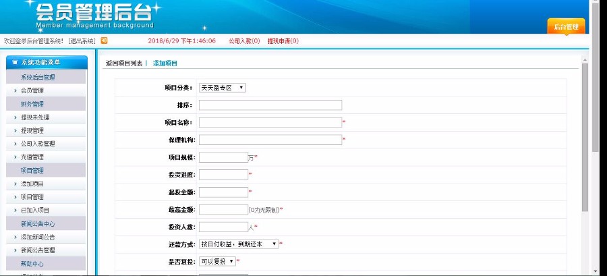Open 提现未处理 in the sidebar
The height and width of the screenshot is (276, 607).
(35, 117)
